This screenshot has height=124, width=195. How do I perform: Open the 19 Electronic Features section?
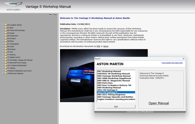pyautogui.click(x=15, y=73)
